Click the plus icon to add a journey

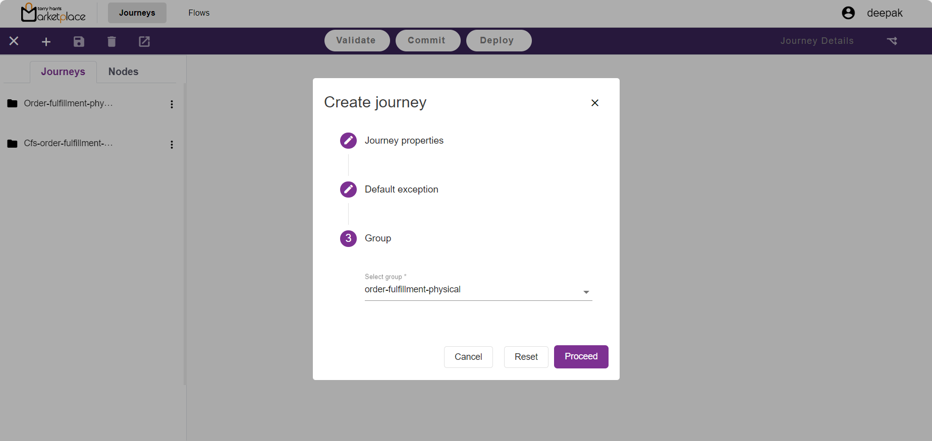pyautogui.click(x=46, y=41)
